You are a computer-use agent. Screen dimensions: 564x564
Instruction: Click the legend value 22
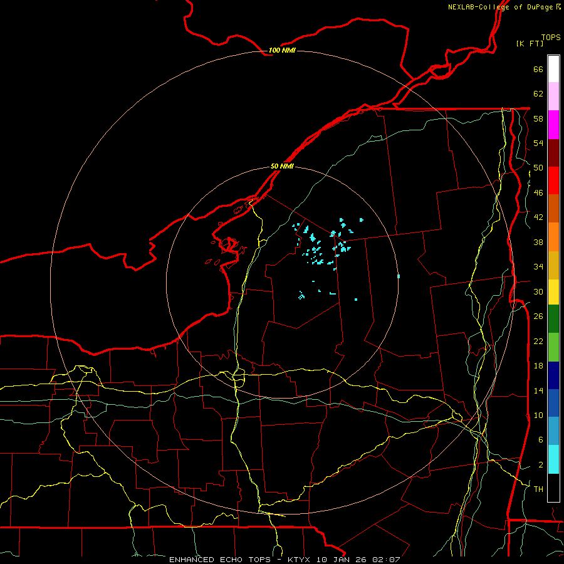tap(538, 341)
